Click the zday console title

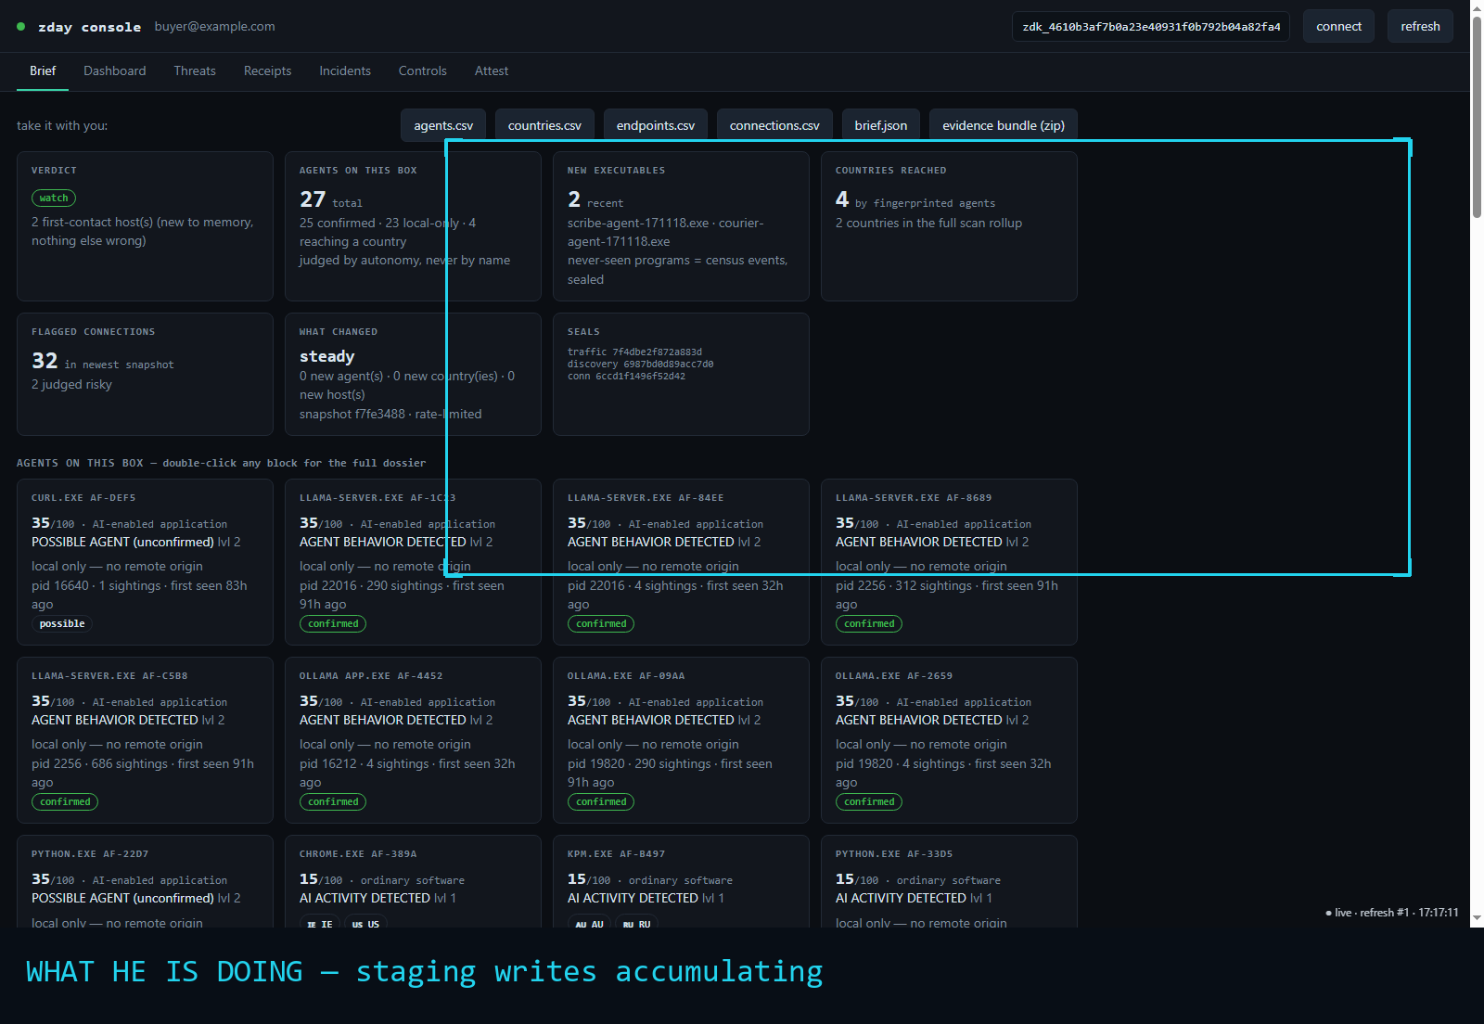[90, 27]
